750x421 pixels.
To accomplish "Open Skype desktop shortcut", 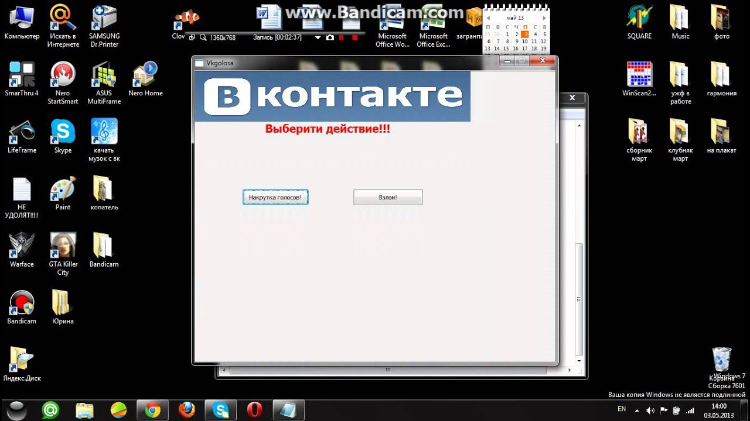I will [x=63, y=137].
